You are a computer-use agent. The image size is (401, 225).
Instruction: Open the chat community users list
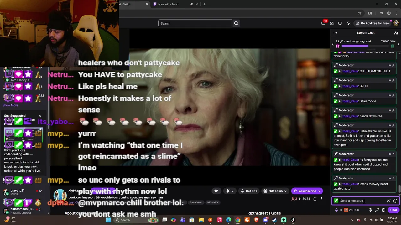click(x=396, y=33)
